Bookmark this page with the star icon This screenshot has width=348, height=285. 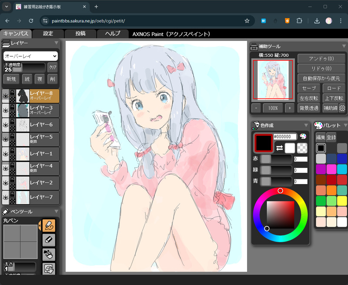point(247,21)
